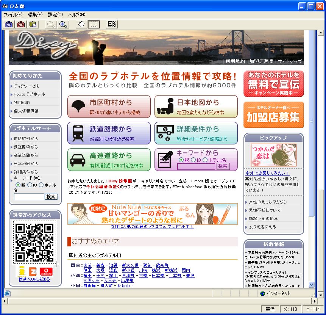Select the 駅 radio in the left sidebar

[x=18, y=185]
